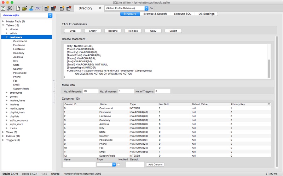Image resolution: width=283 pixels, height=176 pixels.
Task: Click the new column Name input field
Action: (79, 164)
